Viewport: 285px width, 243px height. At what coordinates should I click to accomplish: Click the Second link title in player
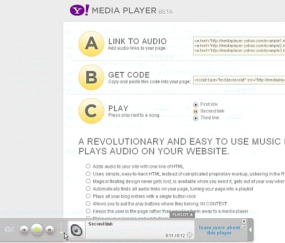[101, 224]
